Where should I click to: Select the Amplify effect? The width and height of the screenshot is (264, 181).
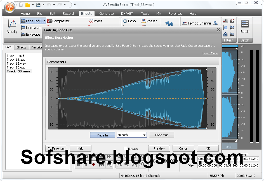point(12,27)
